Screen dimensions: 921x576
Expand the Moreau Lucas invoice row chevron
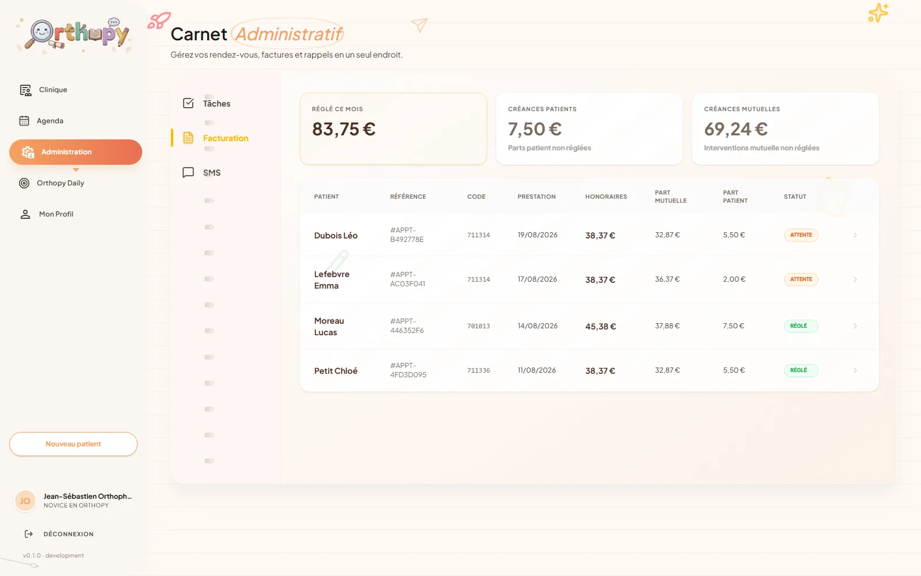point(855,326)
